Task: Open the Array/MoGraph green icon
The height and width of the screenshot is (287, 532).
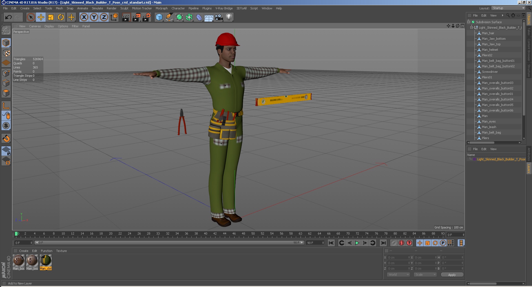Action: 189,17
